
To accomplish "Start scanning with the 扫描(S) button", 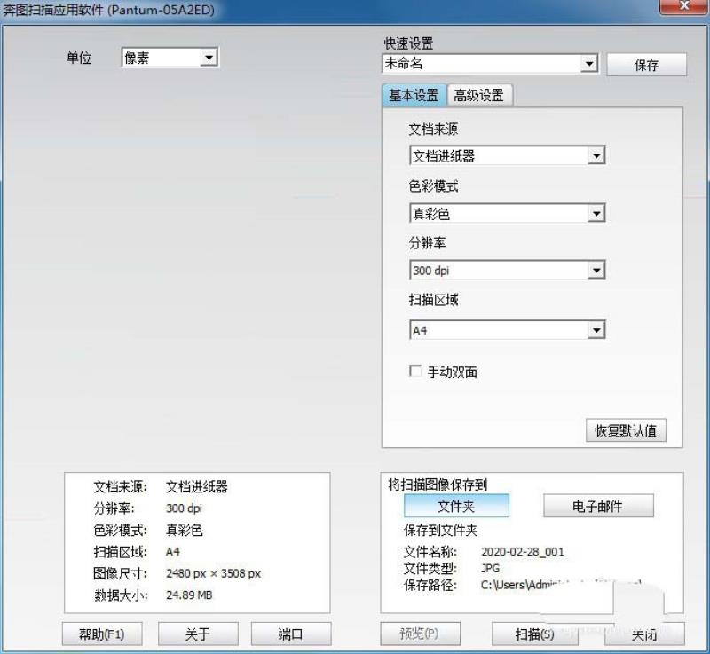I will point(534,634).
